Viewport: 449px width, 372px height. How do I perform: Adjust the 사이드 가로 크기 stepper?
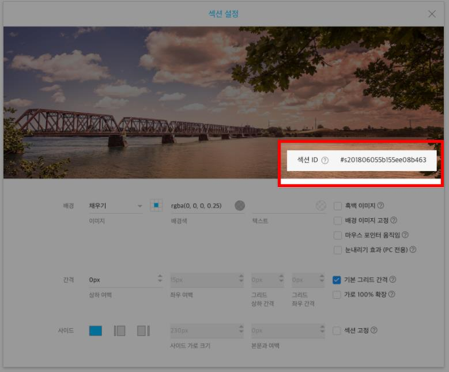click(241, 329)
